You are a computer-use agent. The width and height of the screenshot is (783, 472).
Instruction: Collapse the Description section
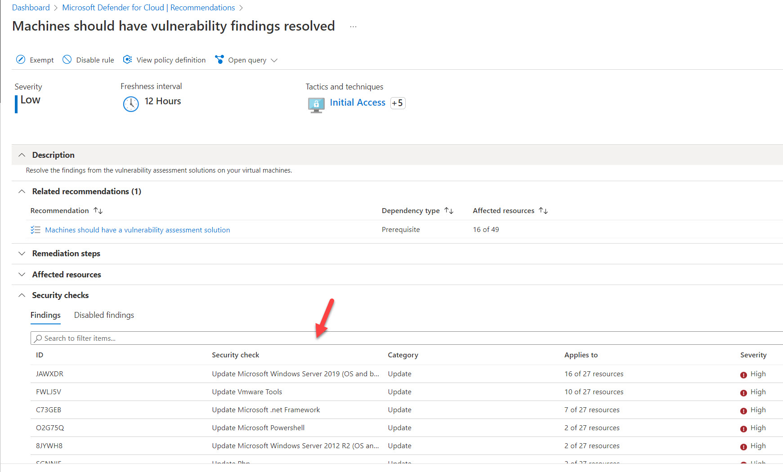(x=22, y=155)
